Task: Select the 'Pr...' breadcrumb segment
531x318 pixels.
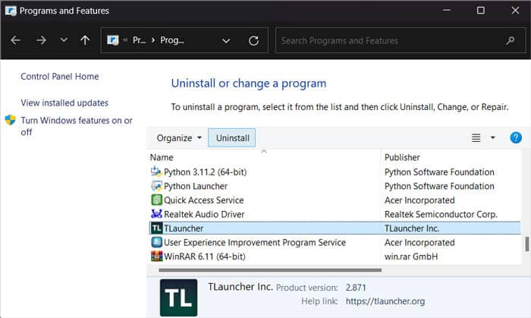Action: 139,40
